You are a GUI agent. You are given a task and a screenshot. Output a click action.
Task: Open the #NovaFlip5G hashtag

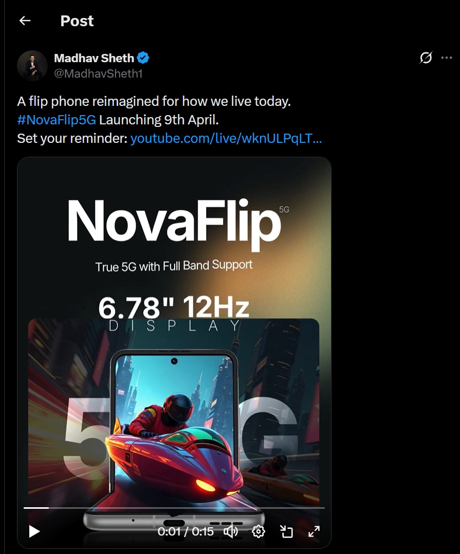pyautogui.click(x=57, y=120)
